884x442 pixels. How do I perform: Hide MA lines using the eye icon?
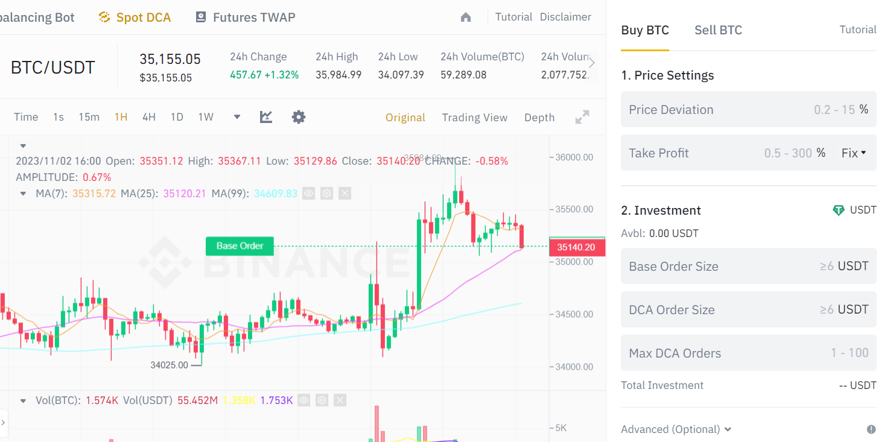tap(308, 193)
